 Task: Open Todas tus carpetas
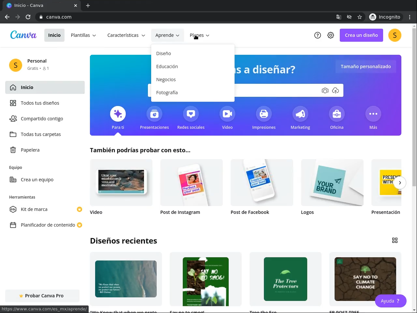pos(45,134)
